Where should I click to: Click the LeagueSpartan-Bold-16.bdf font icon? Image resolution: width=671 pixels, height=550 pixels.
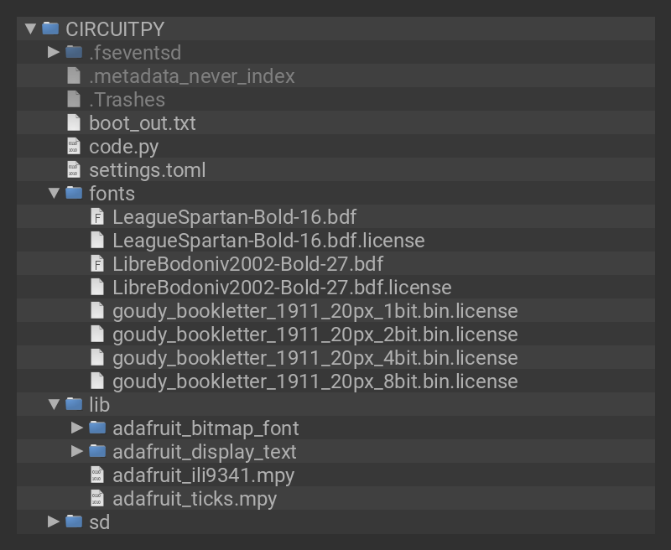97,216
